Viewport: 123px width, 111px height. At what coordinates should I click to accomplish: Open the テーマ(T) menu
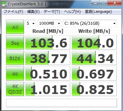pyautogui.click(x=52, y=12)
